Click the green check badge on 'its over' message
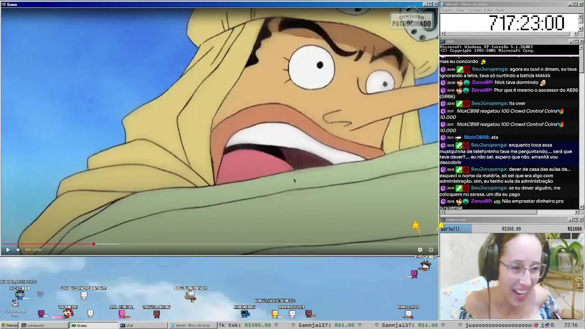Screen dimensions: 585x329 [459, 104]
